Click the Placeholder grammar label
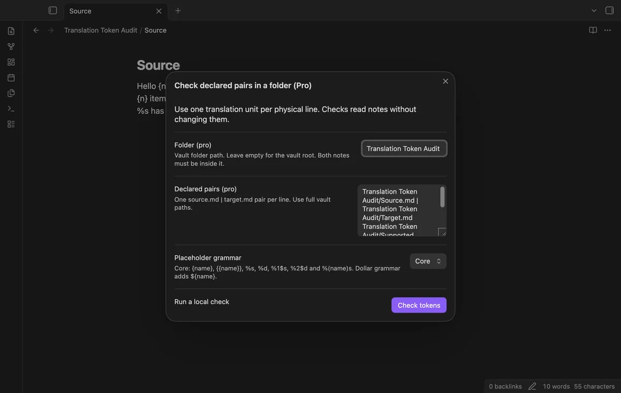 208,258
